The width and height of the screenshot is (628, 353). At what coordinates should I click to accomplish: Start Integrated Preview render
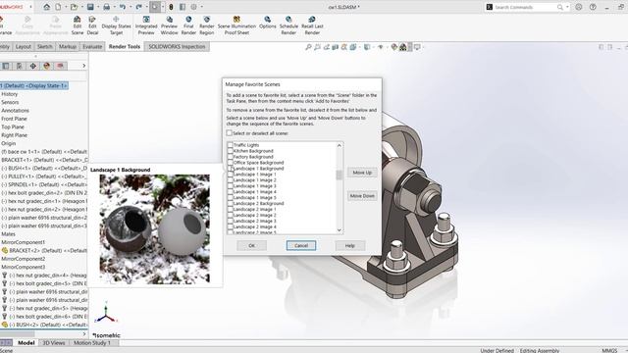click(146, 25)
